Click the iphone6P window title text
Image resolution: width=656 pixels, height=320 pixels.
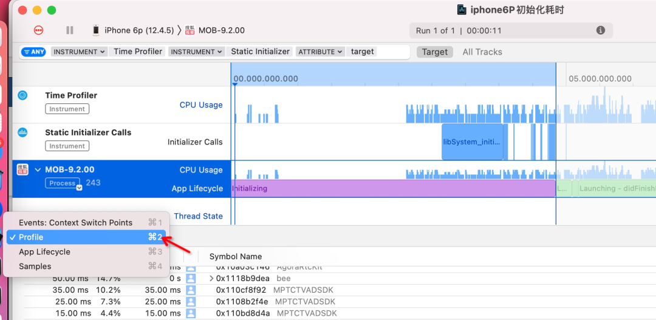pyautogui.click(x=517, y=10)
